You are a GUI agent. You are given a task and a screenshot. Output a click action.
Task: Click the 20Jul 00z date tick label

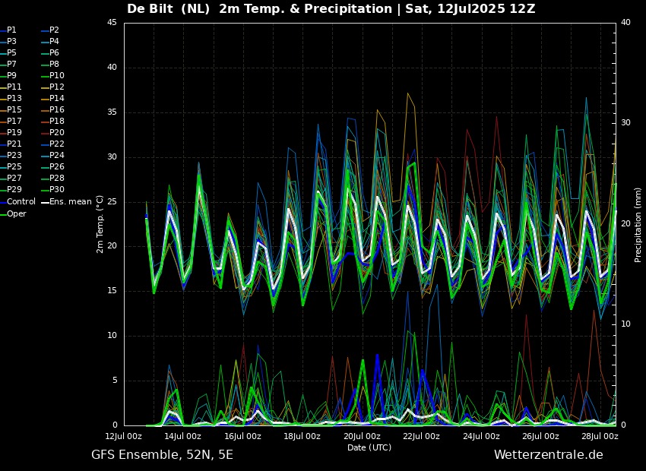coord(362,437)
